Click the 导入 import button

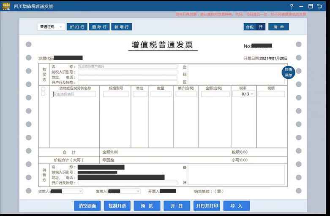(x=236, y=206)
